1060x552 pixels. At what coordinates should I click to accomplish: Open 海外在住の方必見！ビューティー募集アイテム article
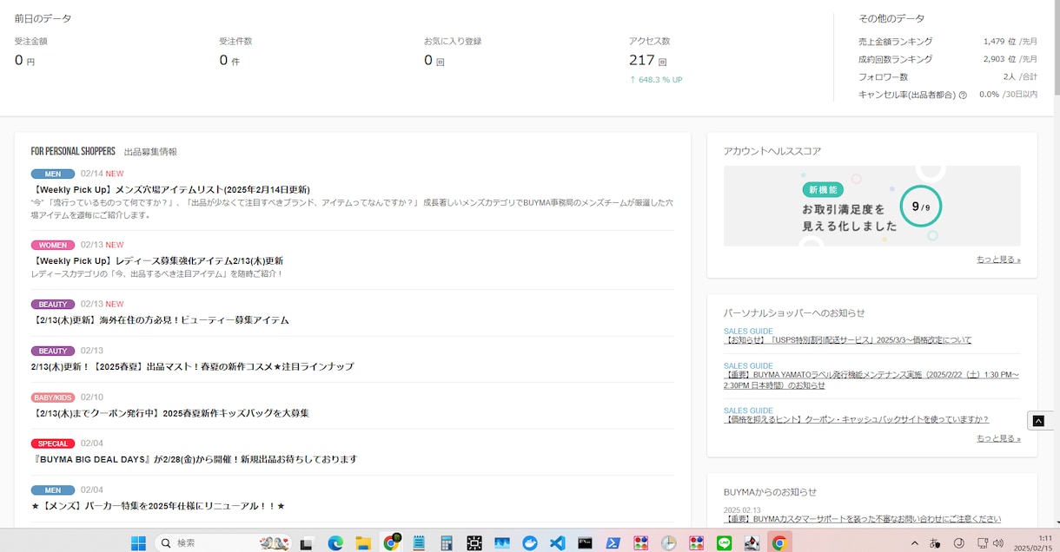coord(160,320)
